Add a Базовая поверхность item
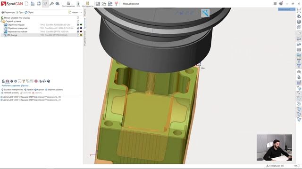302x169 pixels. (12, 90)
